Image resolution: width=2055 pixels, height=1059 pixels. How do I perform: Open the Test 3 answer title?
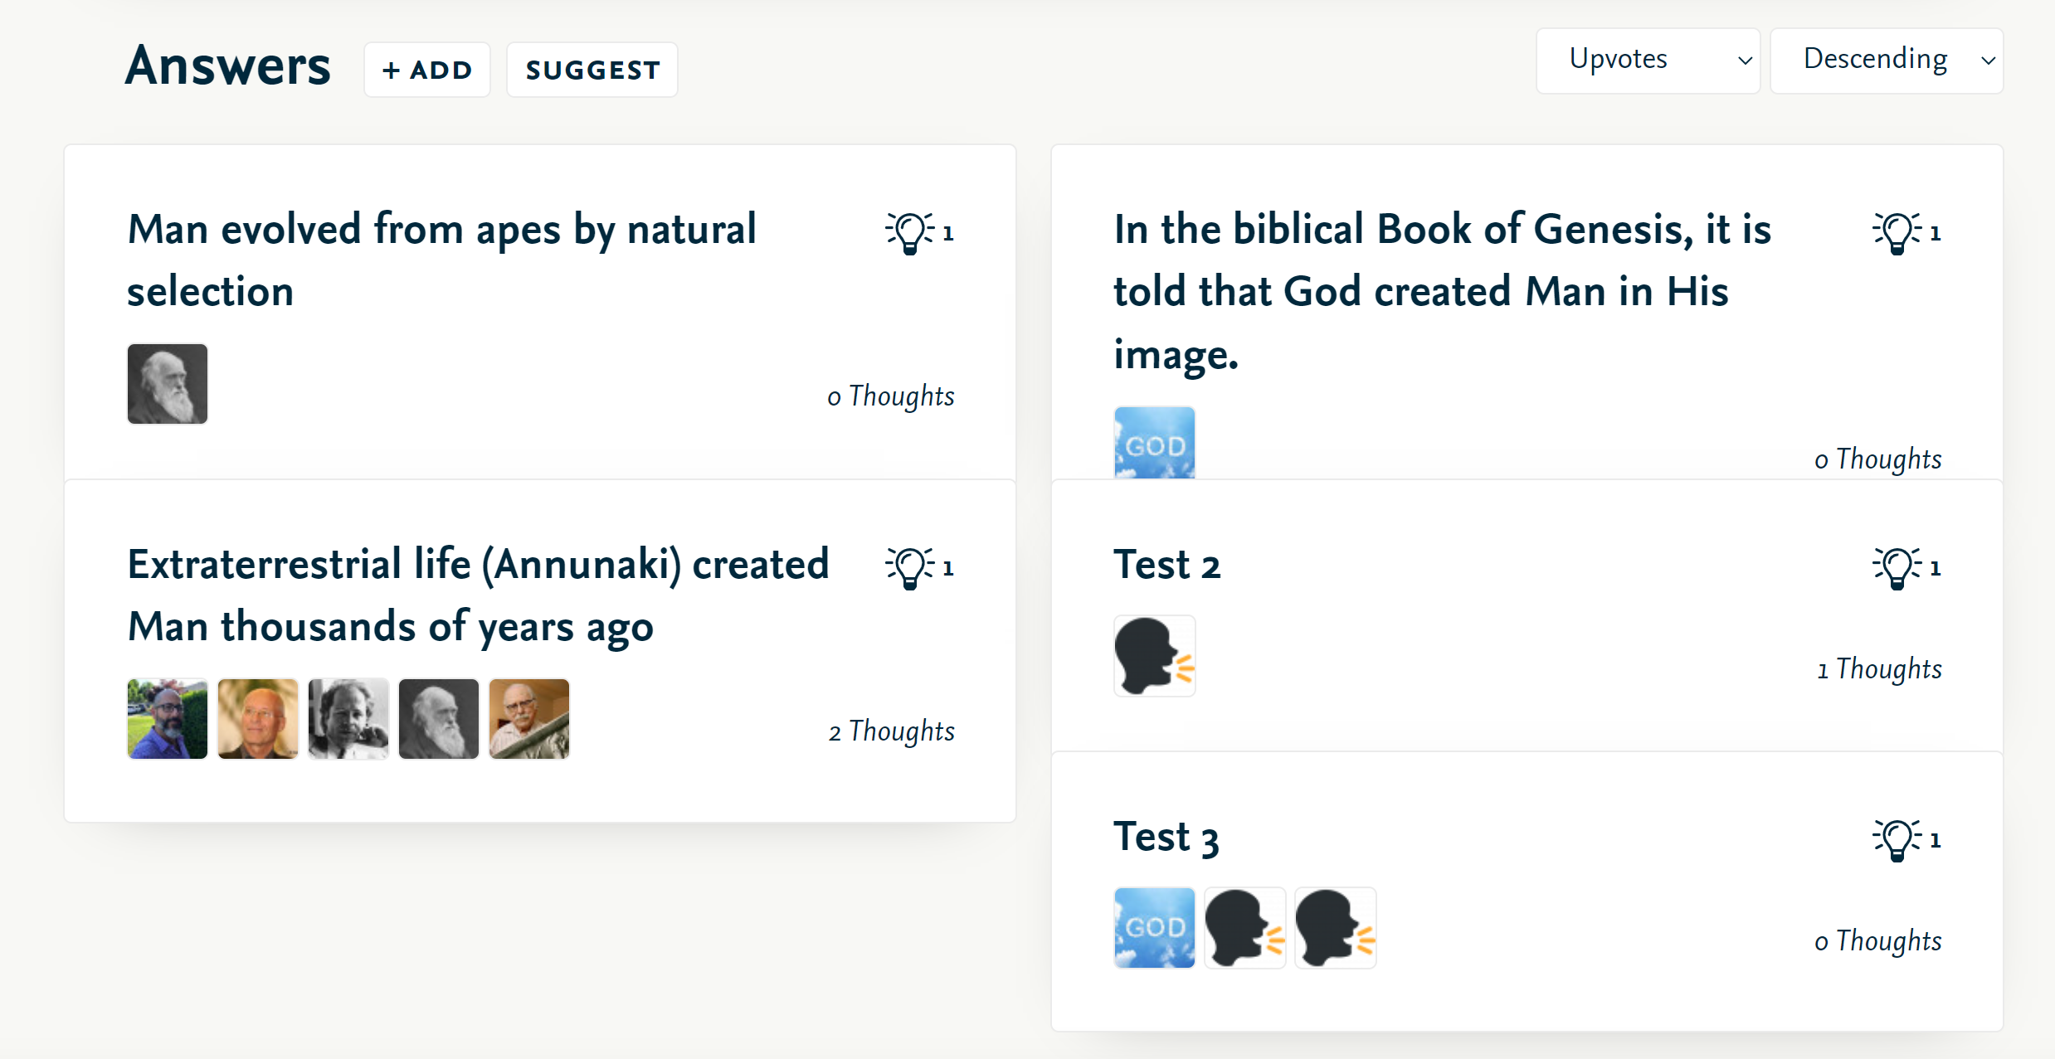(1166, 837)
